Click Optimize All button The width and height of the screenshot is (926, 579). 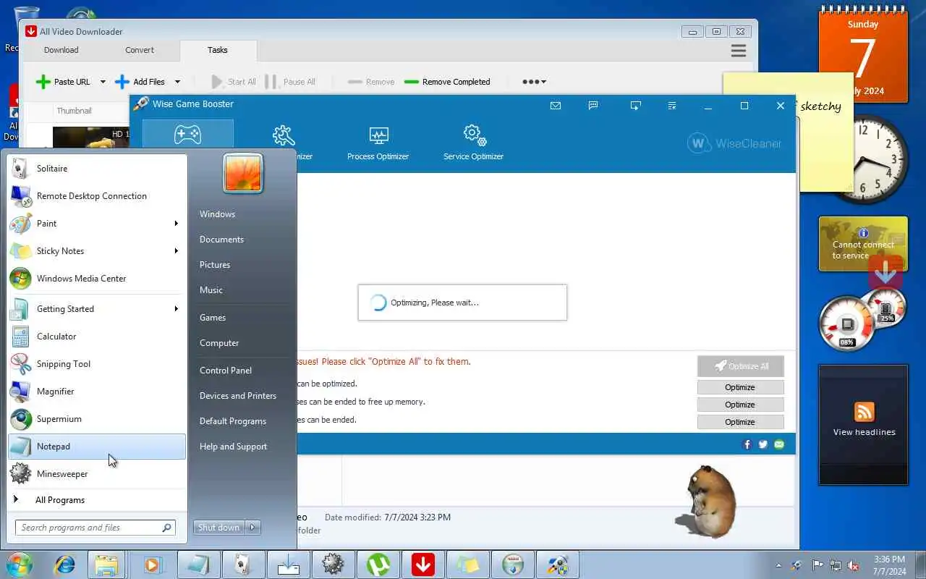[x=740, y=366]
